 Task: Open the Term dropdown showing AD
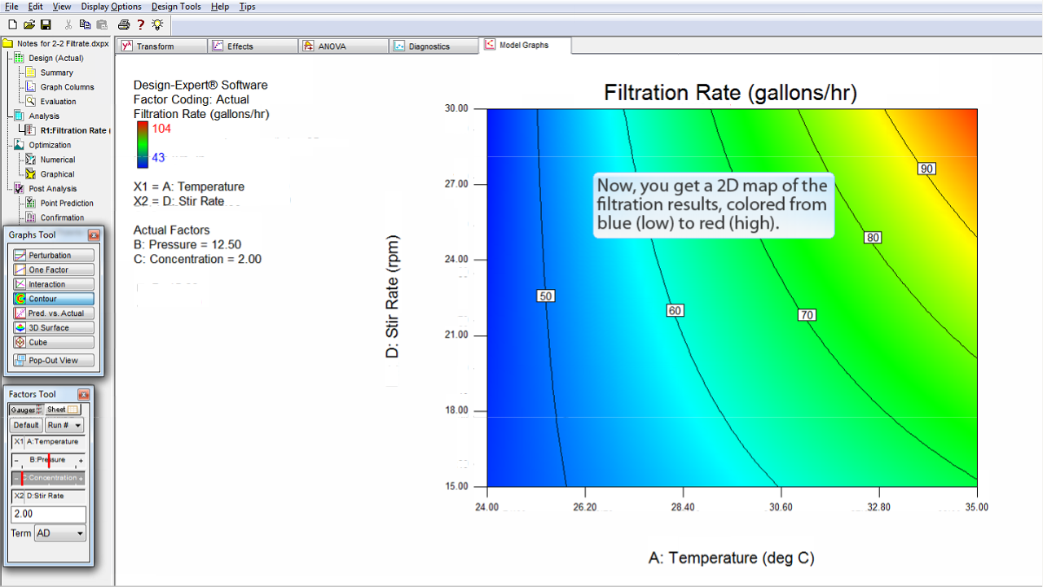60,533
